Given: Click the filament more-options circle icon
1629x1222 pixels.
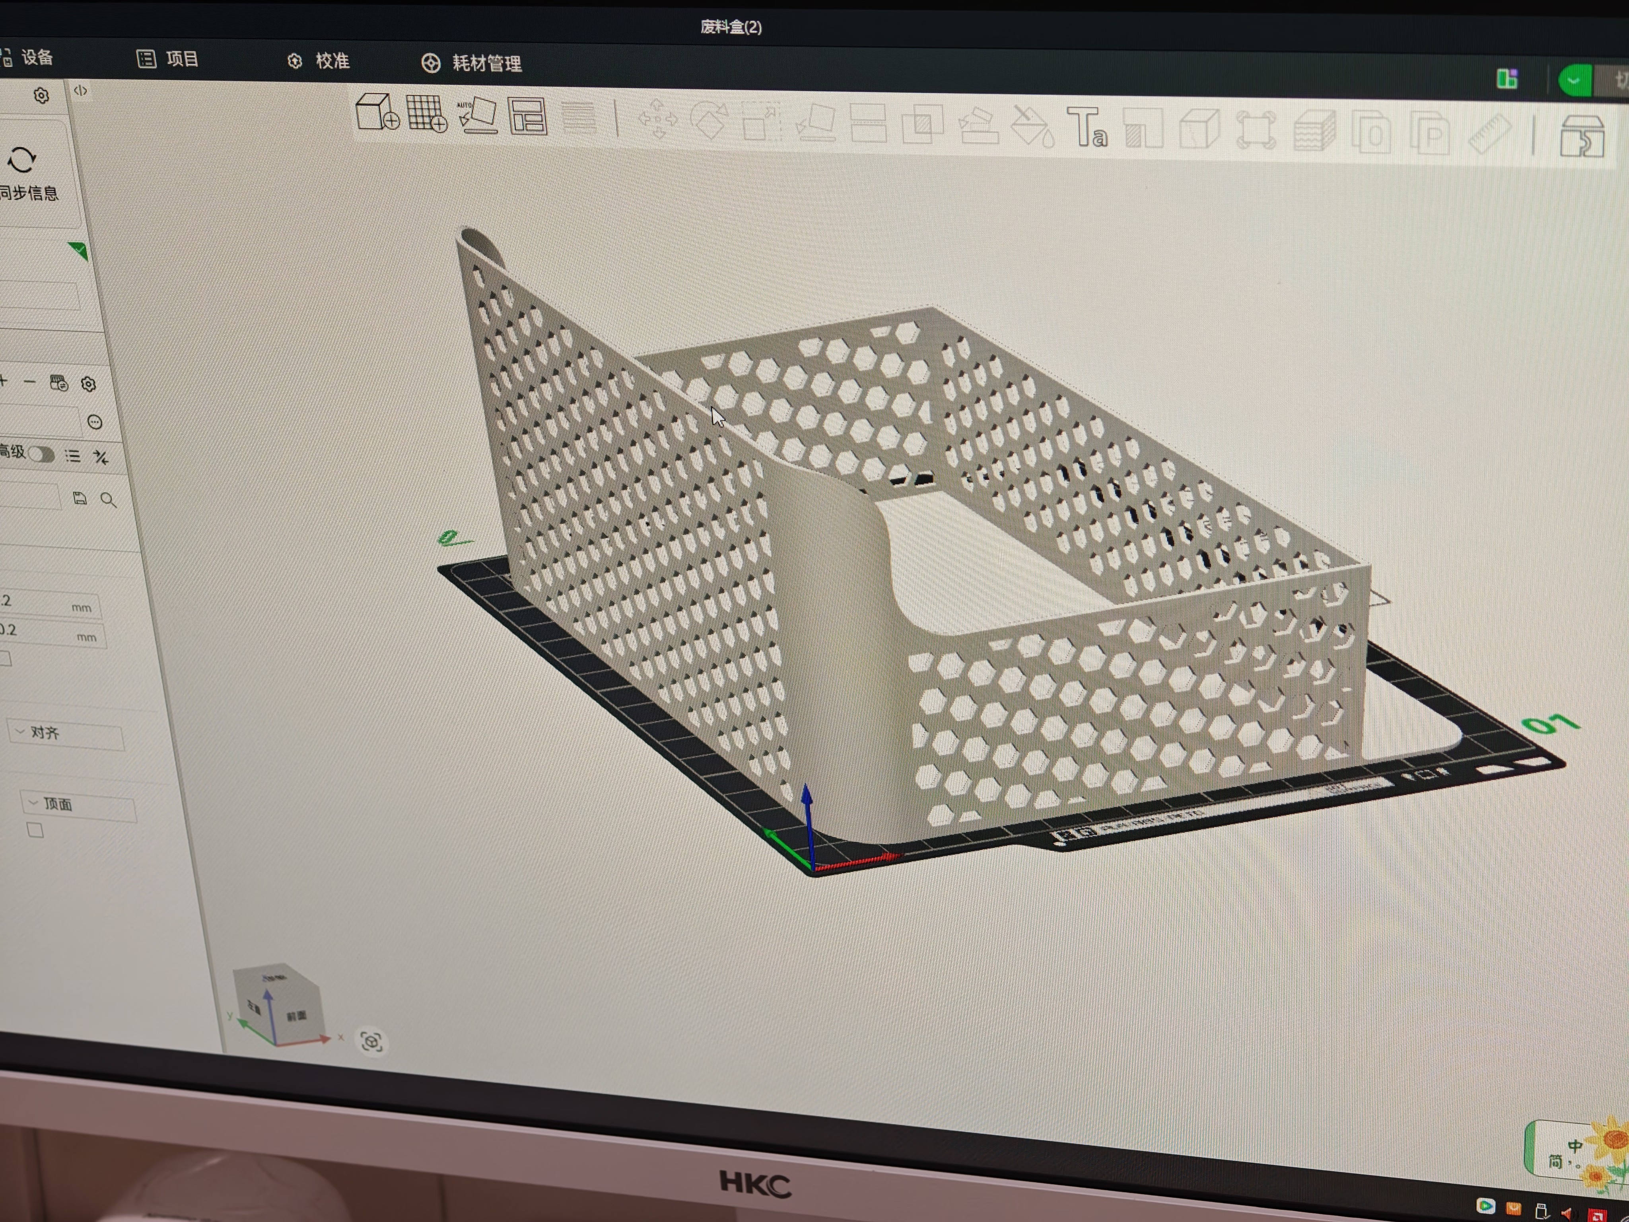Looking at the screenshot, I should click(x=94, y=422).
